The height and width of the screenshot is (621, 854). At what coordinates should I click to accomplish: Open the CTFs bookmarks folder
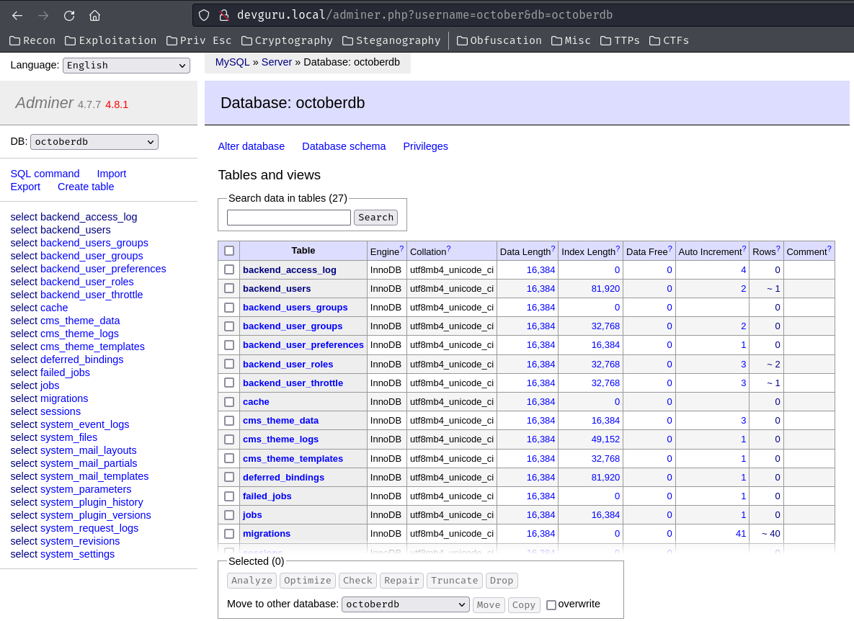[670, 40]
